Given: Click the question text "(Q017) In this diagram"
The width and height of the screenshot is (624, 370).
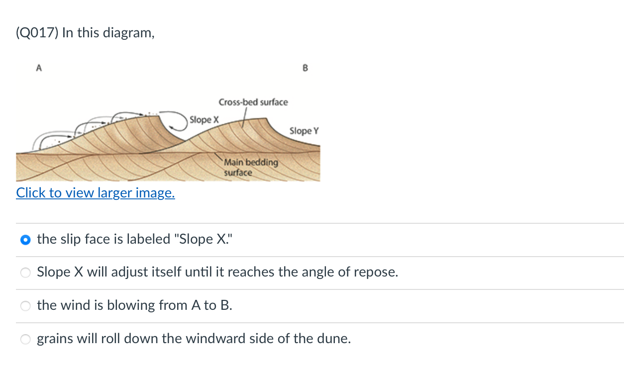Looking at the screenshot, I should [x=85, y=33].
